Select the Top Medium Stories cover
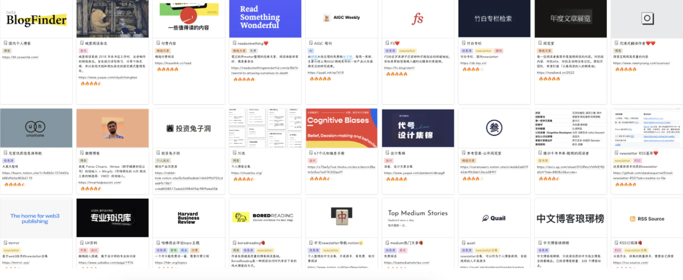This screenshot has width=683, height=280. pyautogui.click(x=418, y=218)
